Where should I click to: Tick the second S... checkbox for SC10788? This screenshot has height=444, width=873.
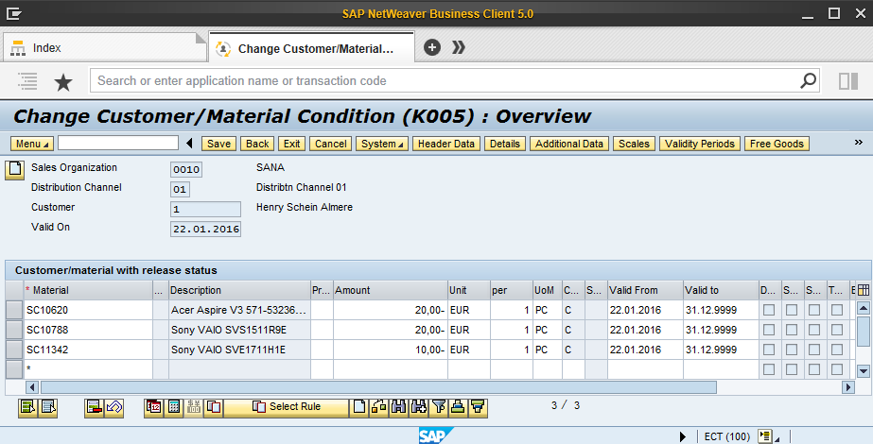[x=814, y=330]
